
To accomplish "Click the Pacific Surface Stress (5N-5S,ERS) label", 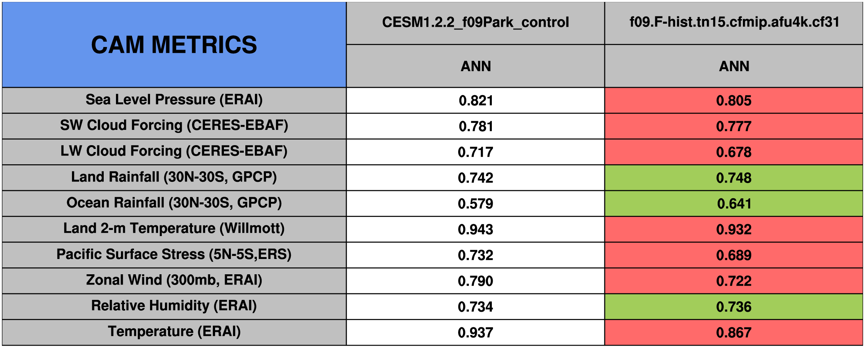I will (174, 255).
